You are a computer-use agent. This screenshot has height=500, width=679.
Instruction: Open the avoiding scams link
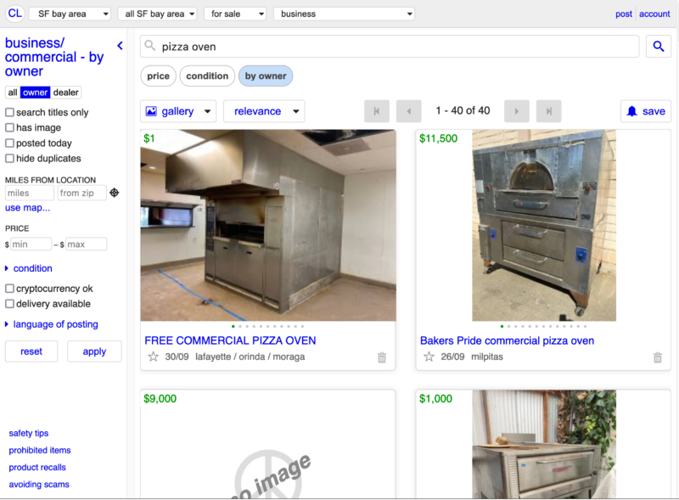[39, 485]
